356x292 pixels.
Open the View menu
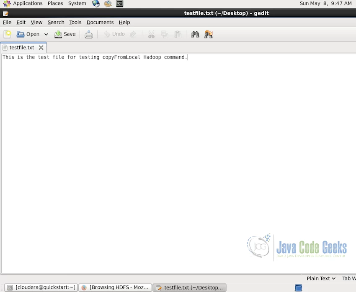pos(36,23)
